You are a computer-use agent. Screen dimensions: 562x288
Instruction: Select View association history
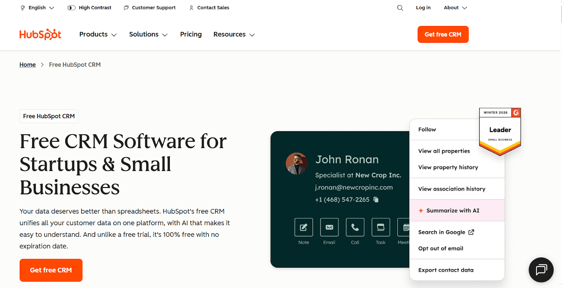coord(452,189)
